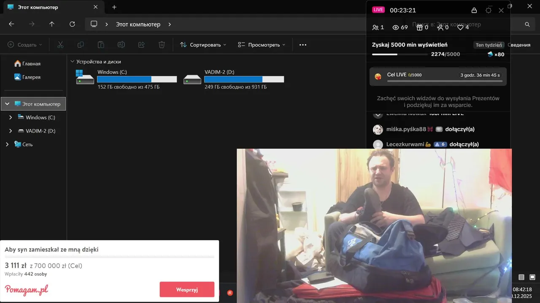
Task: Open Главная in the navigation pane
Action: click(27, 64)
